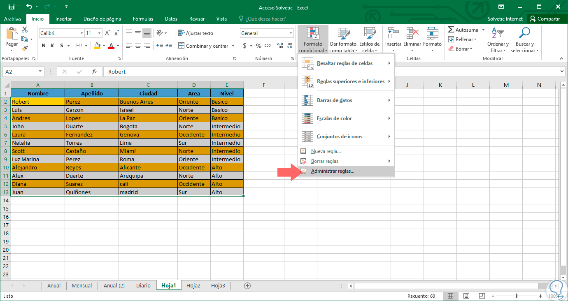Open the Name Box dropdown arrow
The width and height of the screenshot is (568, 301).
(40, 72)
